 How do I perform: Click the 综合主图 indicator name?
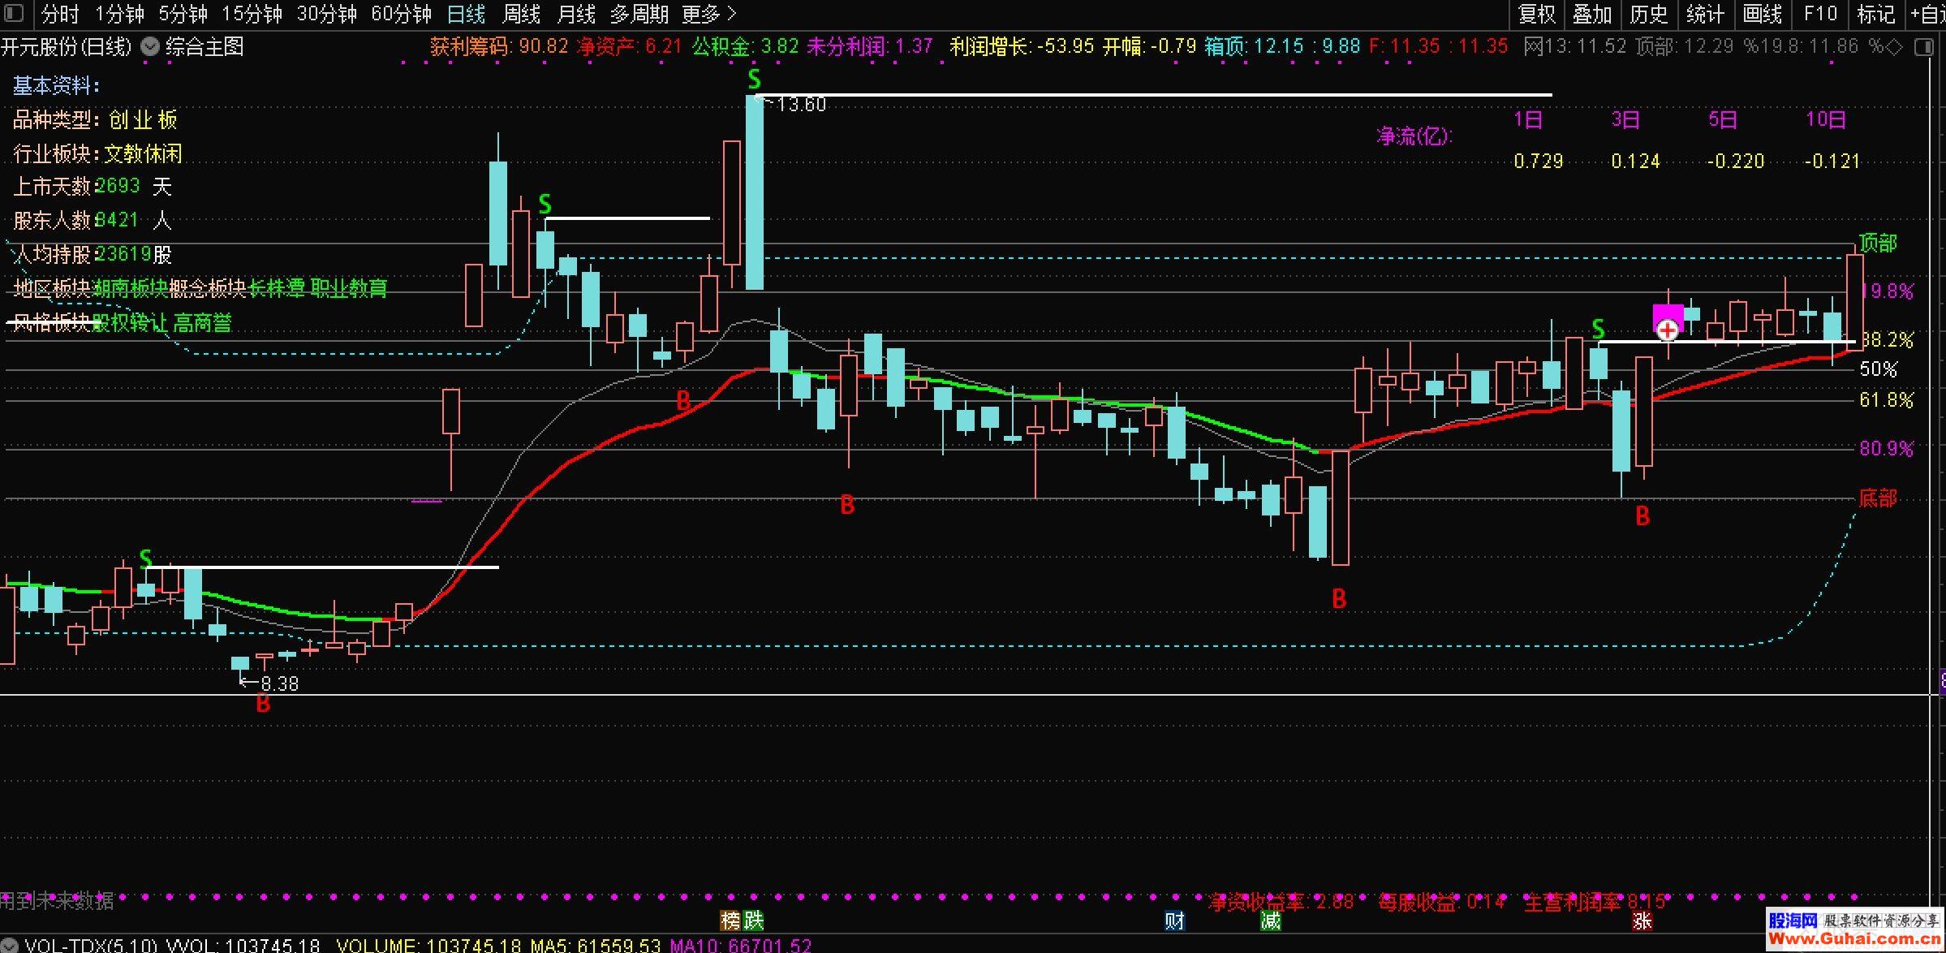pos(205,47)
